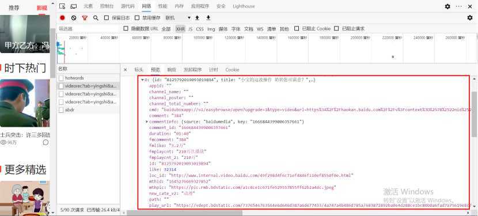The height and width of the screenshot is (216, 478).
Task: Enable the 保留日志 checkbox
Action: point(107,18)
